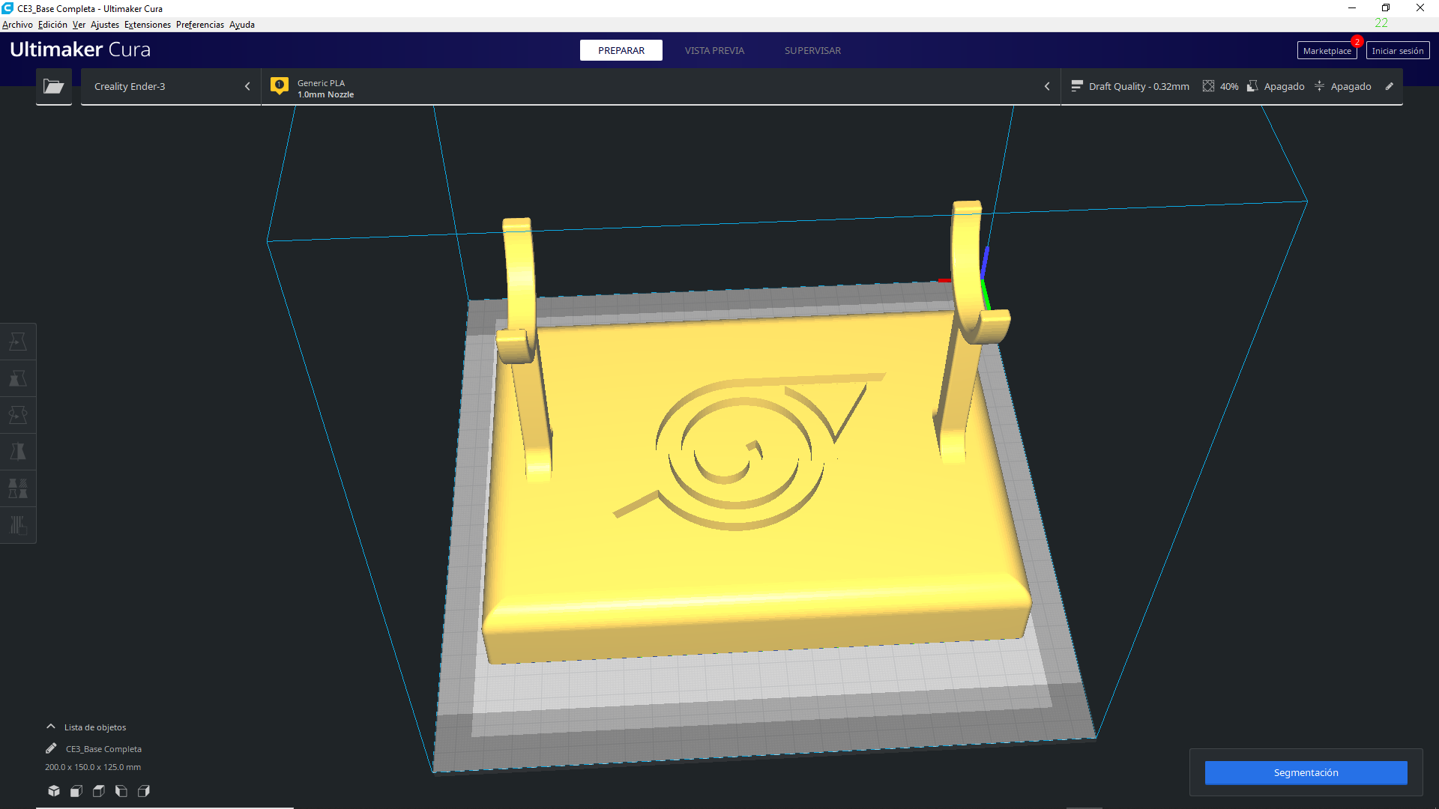
Task: Select the Support Blocker tool
Action: 18,525
